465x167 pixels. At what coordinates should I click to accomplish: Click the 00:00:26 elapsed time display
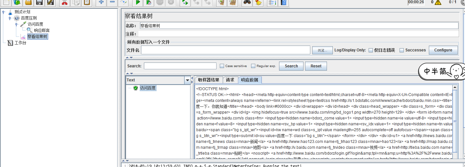(x=416, y=2)
